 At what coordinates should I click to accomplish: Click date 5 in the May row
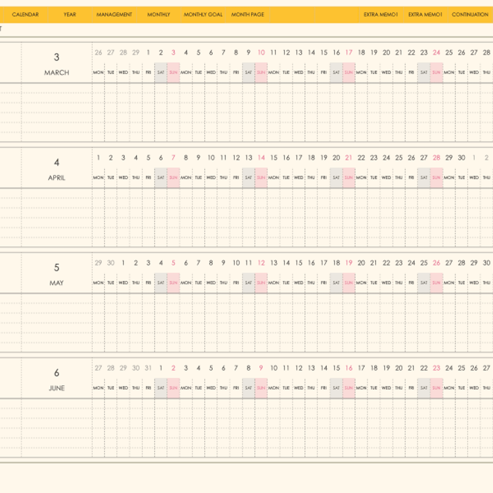point(173,263)
